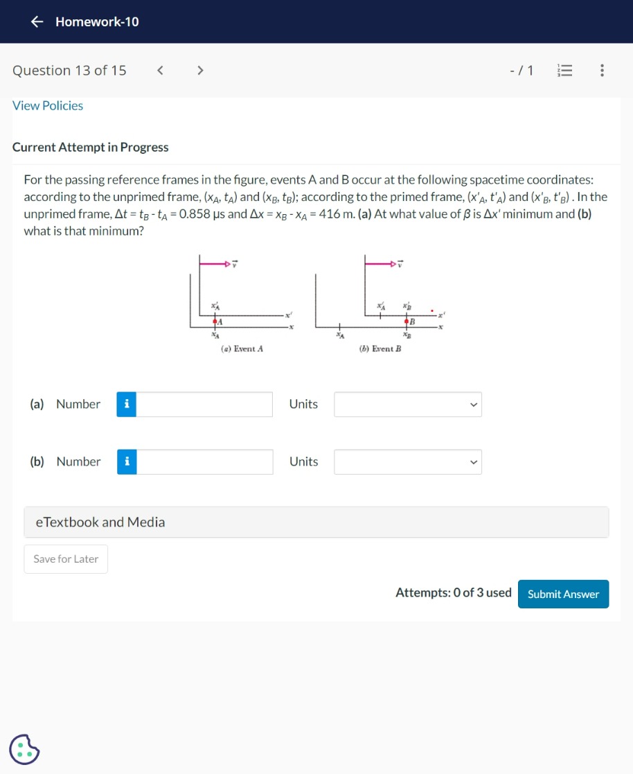Click the score indicator showing - / 1
This screenshot has height=774, width=633.
(521, 70)
